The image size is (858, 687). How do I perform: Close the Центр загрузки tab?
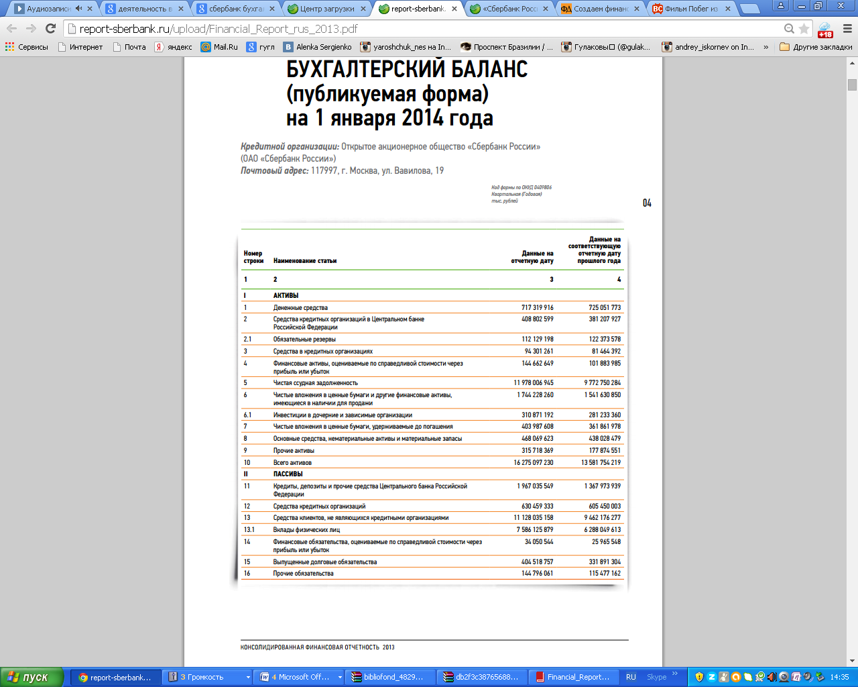[363, 9]
